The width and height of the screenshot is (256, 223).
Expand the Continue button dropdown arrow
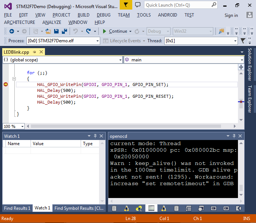coord(130,31)
